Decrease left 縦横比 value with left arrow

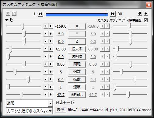(x=46, y=95)
